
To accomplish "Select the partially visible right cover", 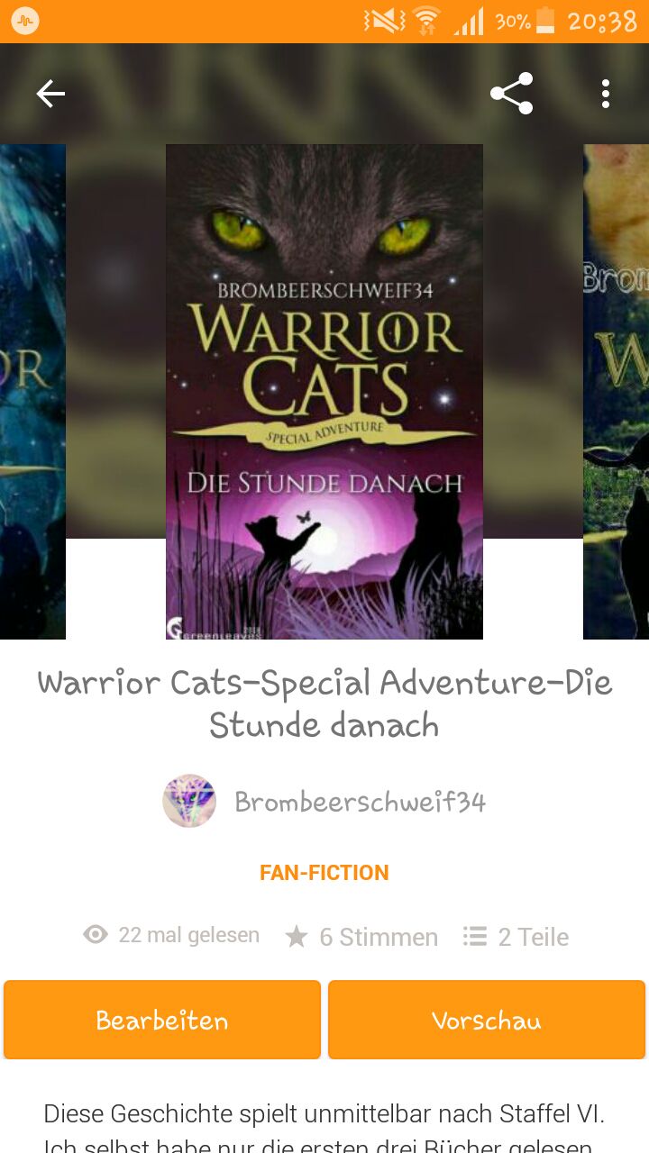I will (616, 392).
